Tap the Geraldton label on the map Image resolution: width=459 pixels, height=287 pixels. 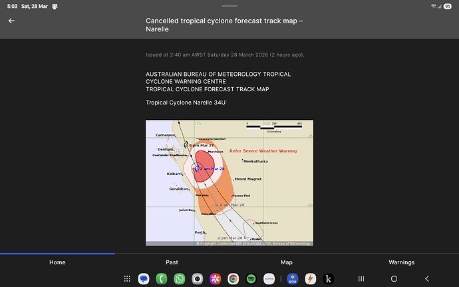[x=178, y=189]
